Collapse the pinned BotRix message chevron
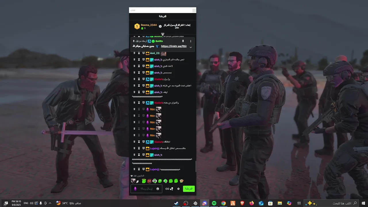The image size is (368, 207). pos(190,47)
